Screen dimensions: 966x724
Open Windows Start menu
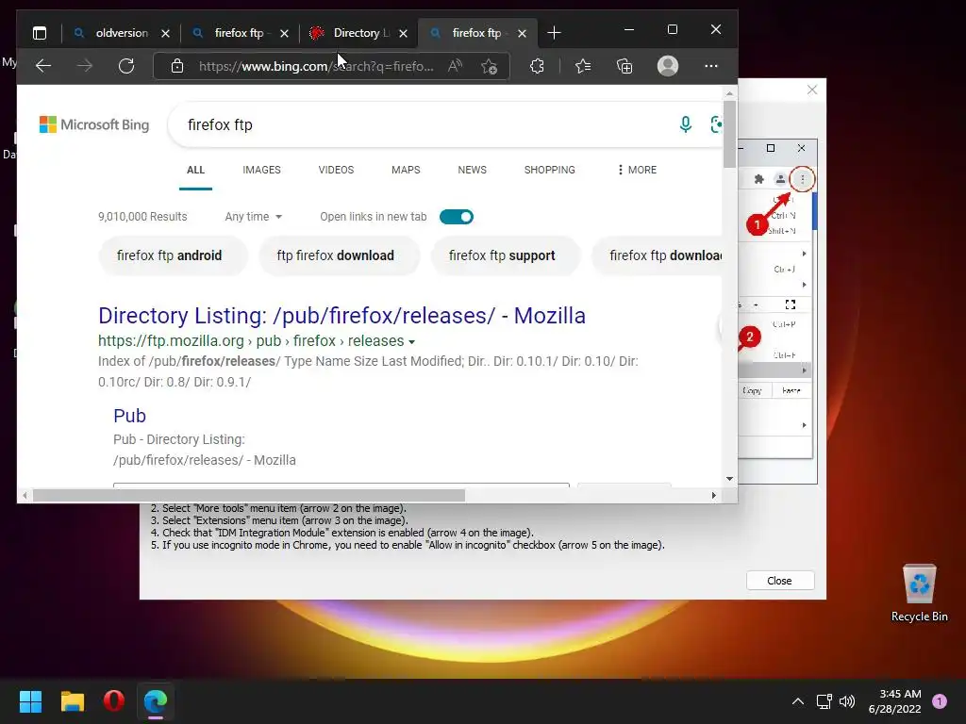pos(30,701)
